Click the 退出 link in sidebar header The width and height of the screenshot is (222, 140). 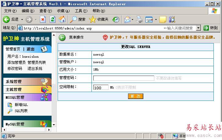coord(30,49)
